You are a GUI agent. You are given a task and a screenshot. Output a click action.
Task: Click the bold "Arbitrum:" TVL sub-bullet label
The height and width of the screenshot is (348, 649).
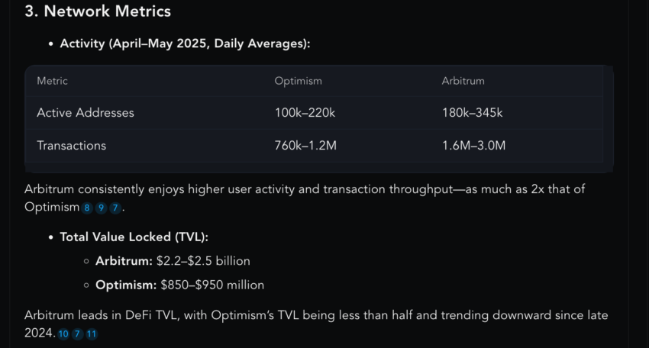(124, 261)
